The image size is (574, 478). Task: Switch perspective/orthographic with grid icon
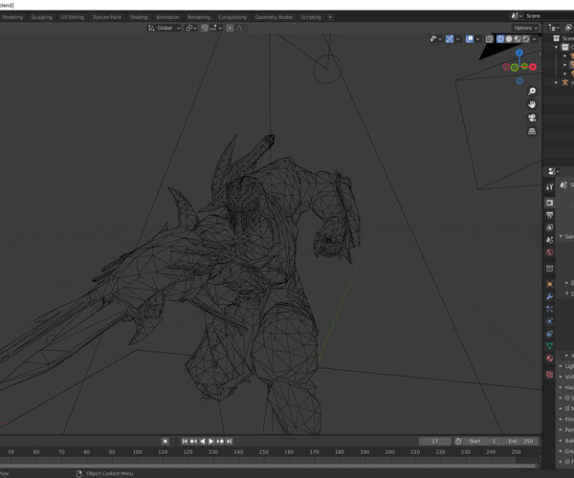[532, 131]
